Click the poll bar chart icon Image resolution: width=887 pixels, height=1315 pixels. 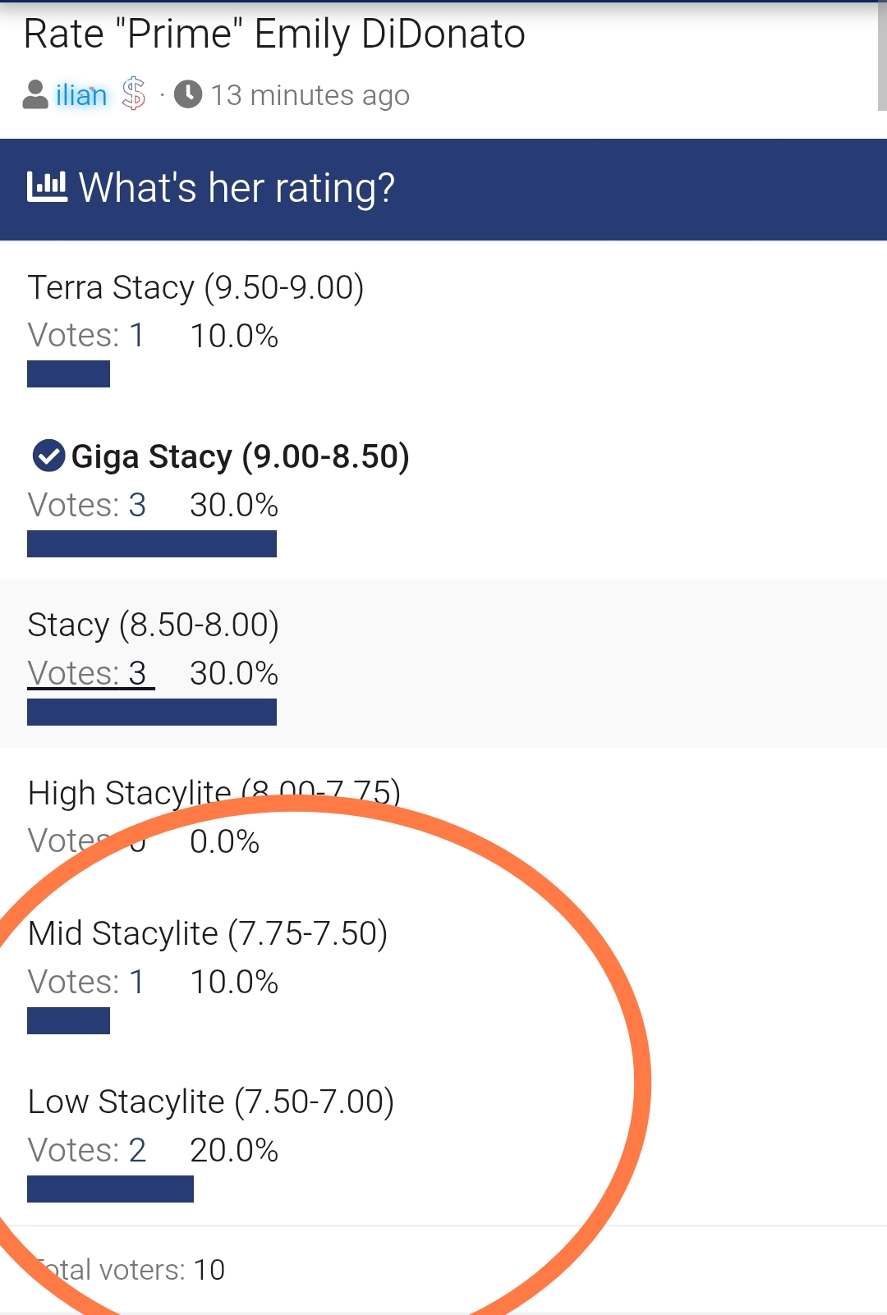47,187
